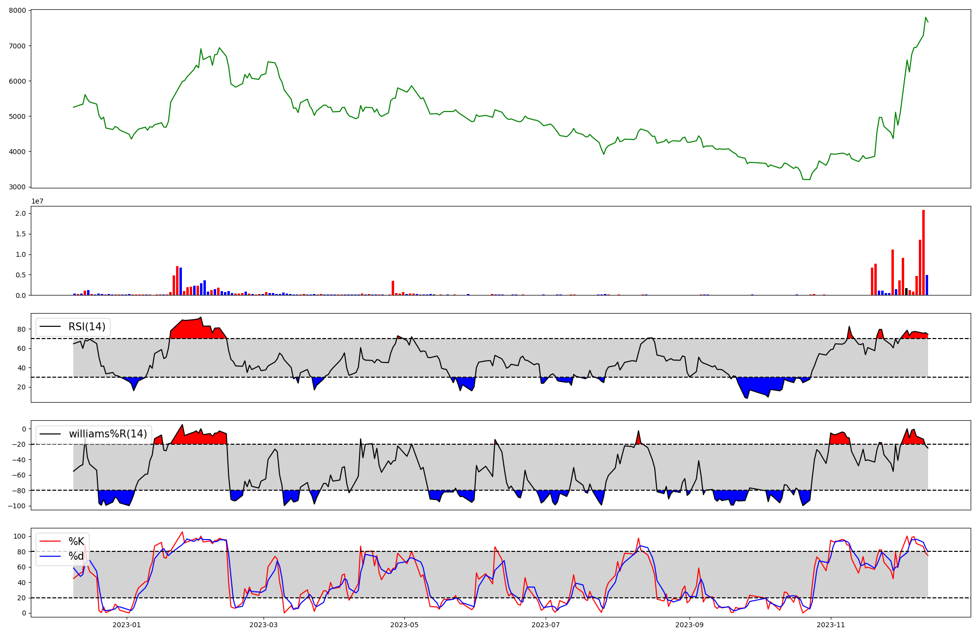Click the RSI(14) legend label
This screenshot has height=636, width=978.
pyautogui.click(x=87, y=327)
